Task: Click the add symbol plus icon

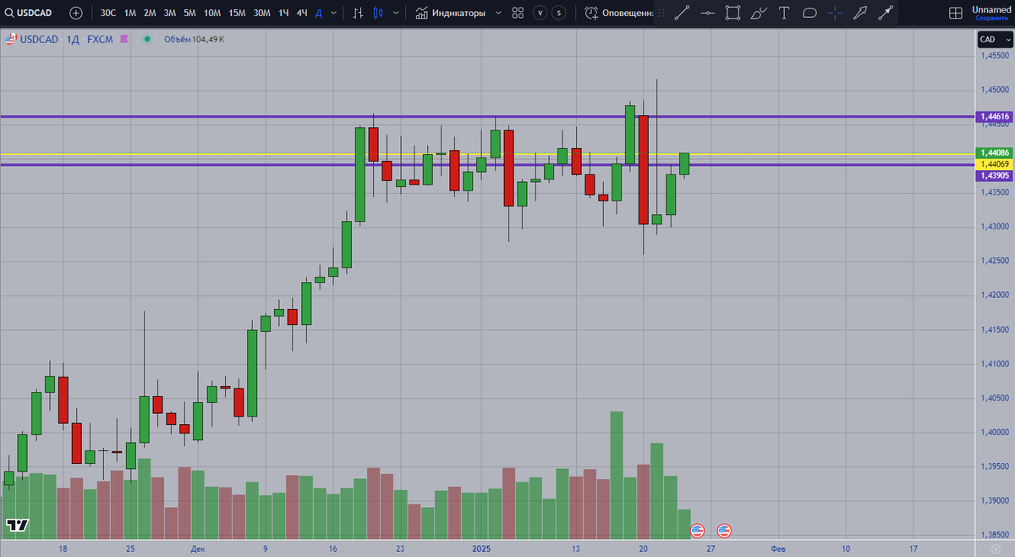Action: click(76, 13)
